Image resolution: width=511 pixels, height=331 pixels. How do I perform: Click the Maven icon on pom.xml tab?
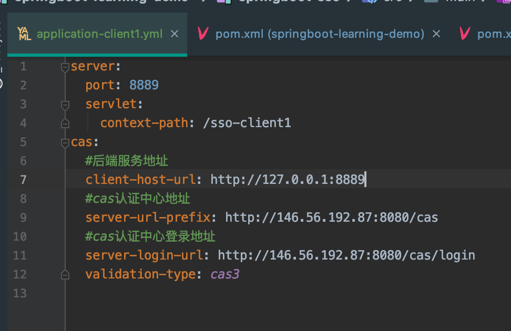pyautogui.click(x=202, y=34)
